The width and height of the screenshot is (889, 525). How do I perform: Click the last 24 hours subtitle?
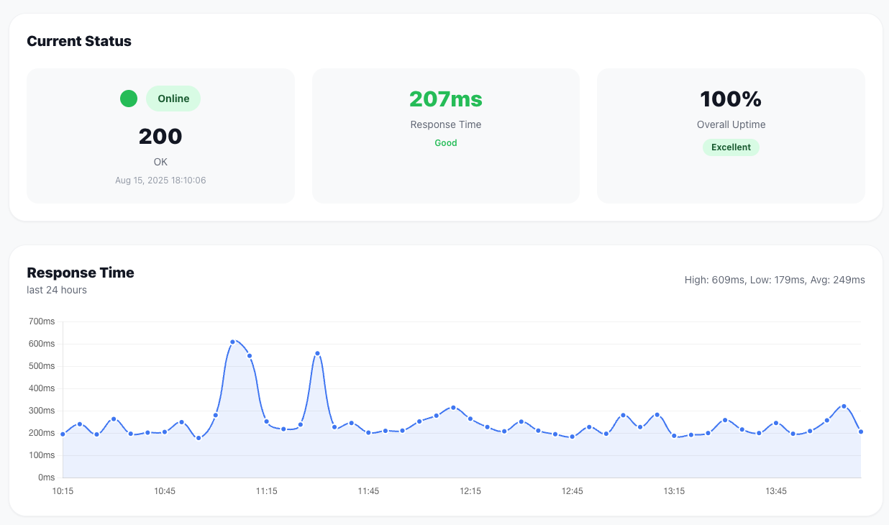click(x=57, y=290)
